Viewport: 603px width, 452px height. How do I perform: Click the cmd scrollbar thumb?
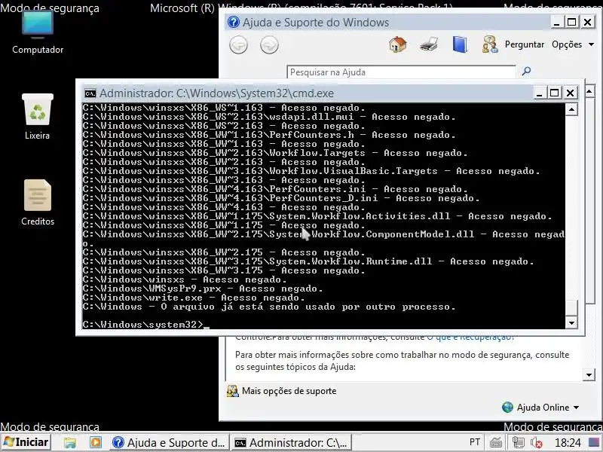click(572, 308)
